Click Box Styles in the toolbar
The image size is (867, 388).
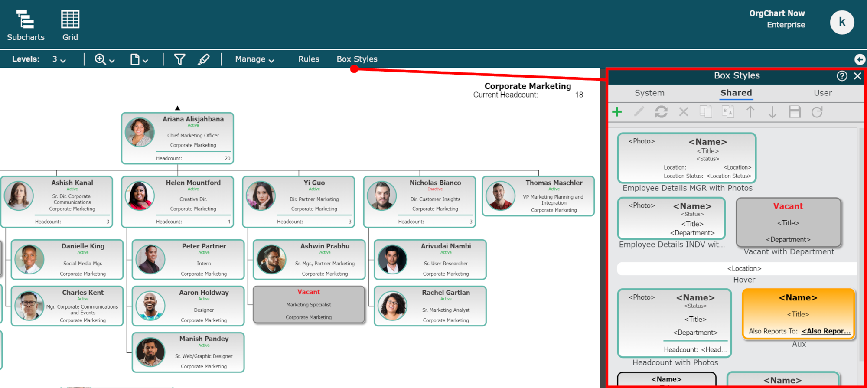coord(357,59)
